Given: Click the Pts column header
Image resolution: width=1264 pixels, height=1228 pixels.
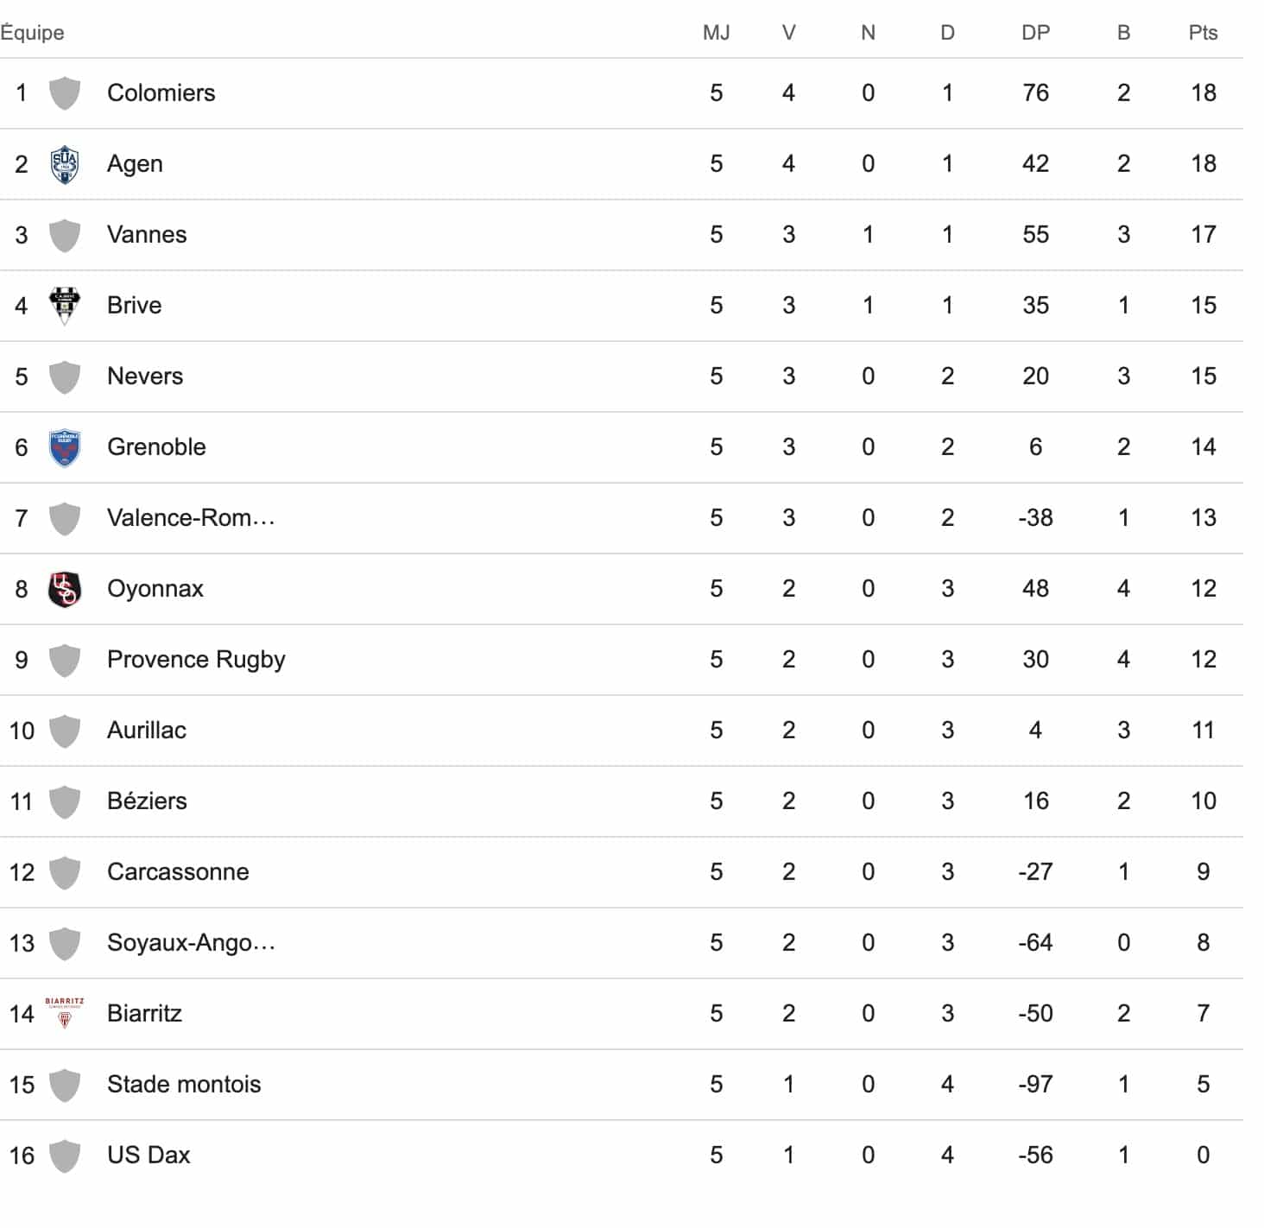Looking at the screenshot, I should coord(1203,33).
